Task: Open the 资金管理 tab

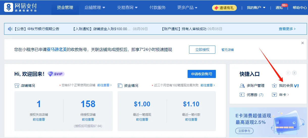Action: 65,8
